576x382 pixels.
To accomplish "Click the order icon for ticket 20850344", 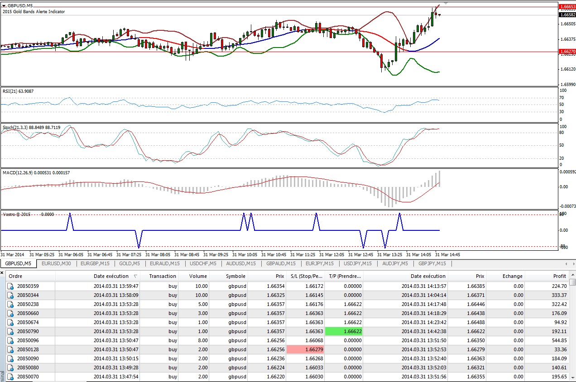I will tap(10, 295).
